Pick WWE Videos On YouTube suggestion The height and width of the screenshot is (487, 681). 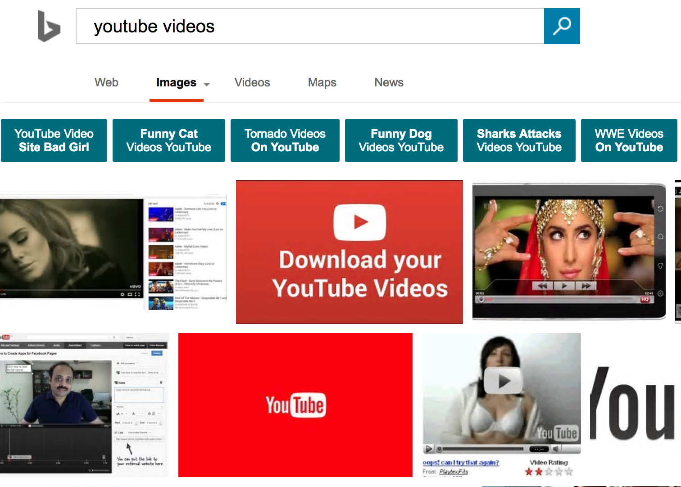tap(629, 140)
